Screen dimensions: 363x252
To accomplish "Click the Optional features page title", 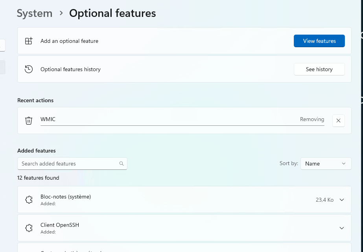I will tap(112, 13).
